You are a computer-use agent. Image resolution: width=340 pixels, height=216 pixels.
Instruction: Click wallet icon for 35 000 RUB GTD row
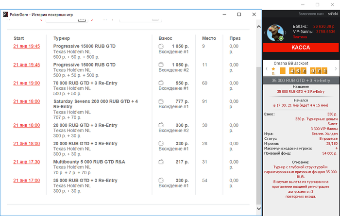(x=161, y=180)
